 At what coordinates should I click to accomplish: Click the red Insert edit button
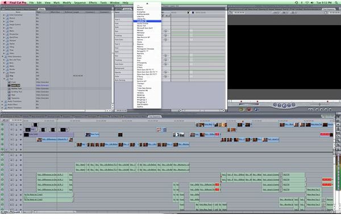click(249, 109)
